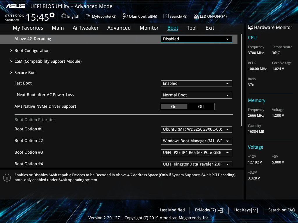298x223 pixels.
Task: Click the ASUS logo
Action: (x=15, y=6)
